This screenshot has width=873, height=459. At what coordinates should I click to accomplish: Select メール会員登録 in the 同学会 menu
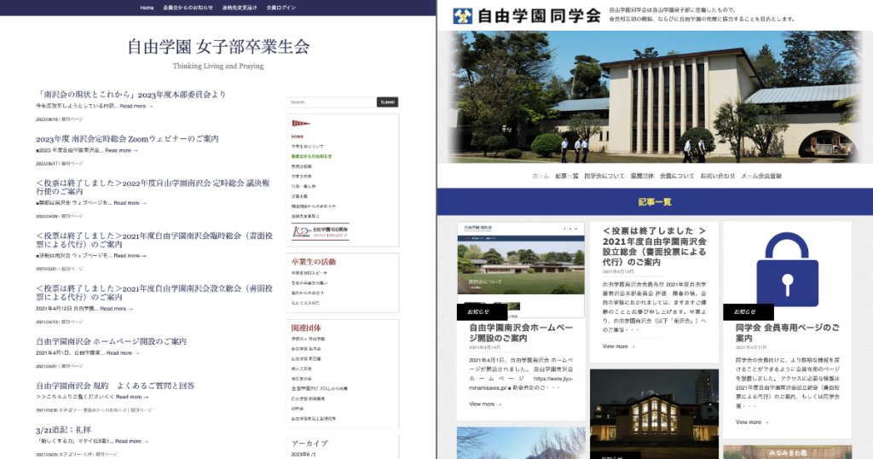click(x=761, y=176)
